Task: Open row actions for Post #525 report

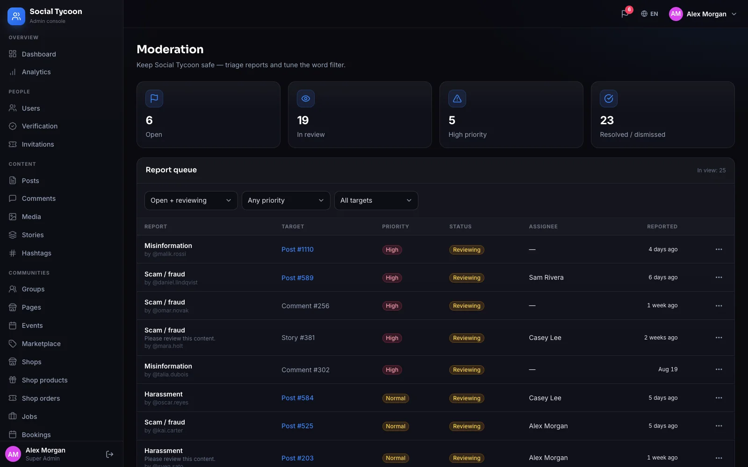Action: [719, 426]
